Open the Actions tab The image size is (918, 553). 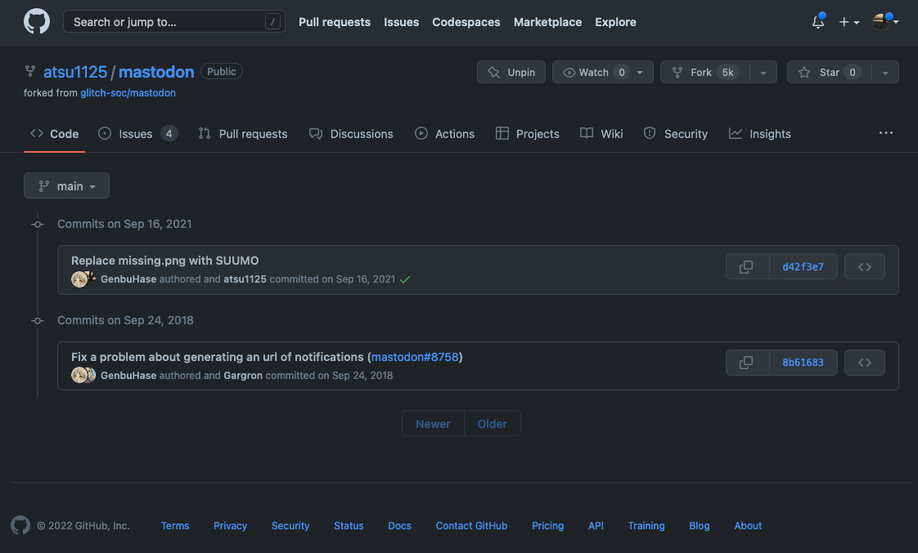444,134
